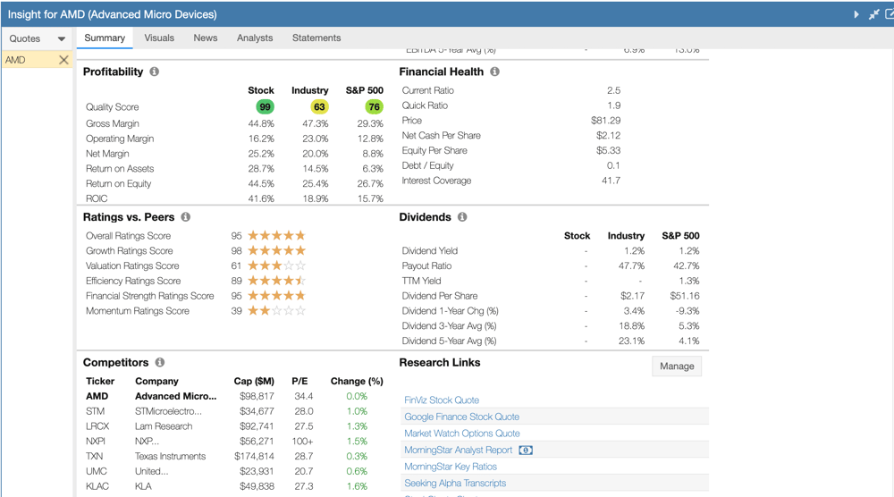
Task: Show info for the Financial Health section
Action: coord(495,72)
